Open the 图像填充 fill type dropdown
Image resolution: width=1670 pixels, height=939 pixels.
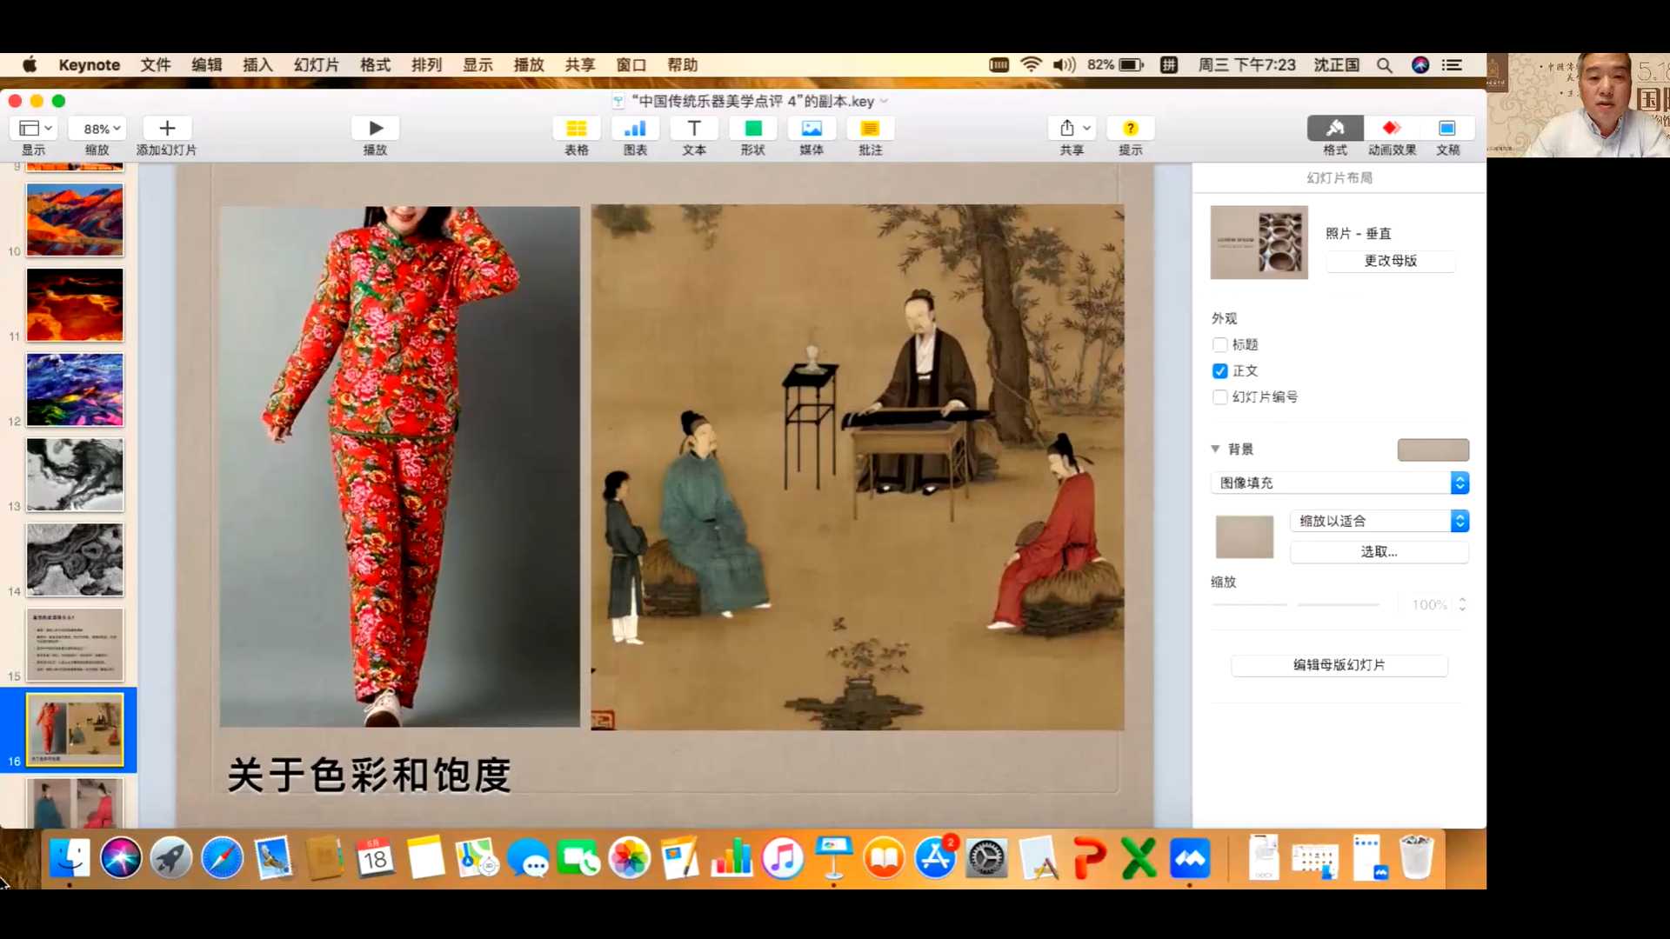[1339, 483]
